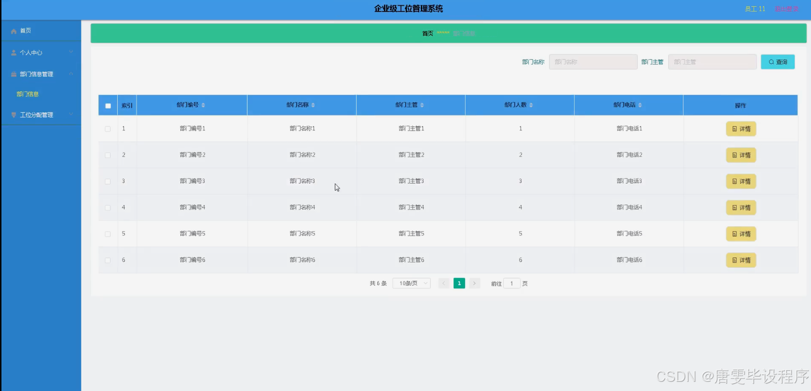Sort the 部门名称 column using its sort arrows

coord(313,105)
